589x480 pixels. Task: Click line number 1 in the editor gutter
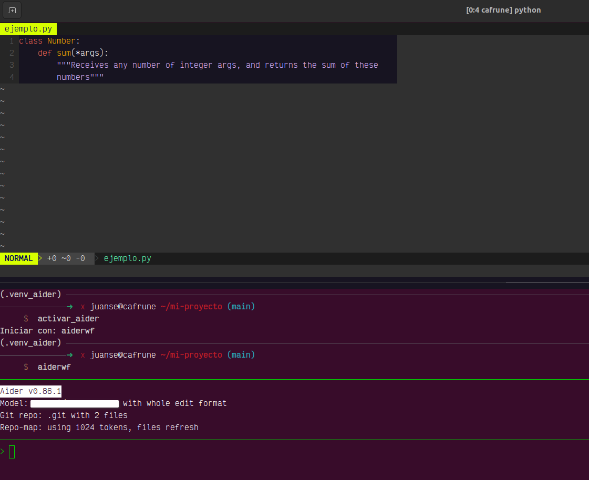click(11, 41)
